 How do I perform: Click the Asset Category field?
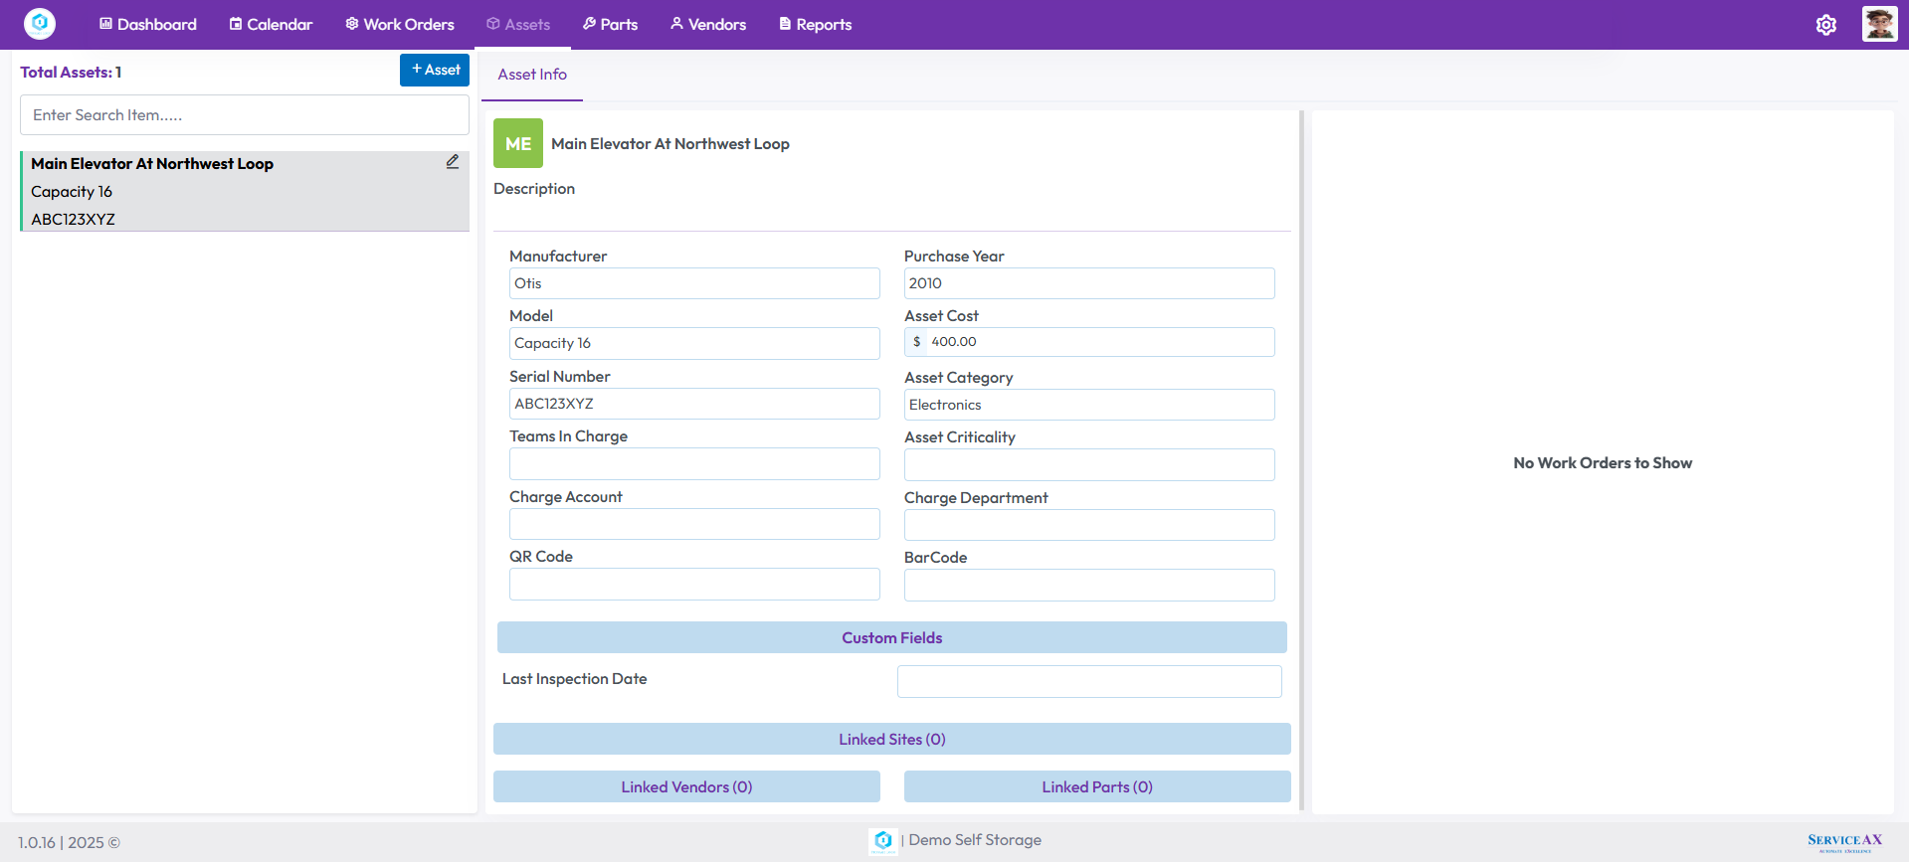(1088, 405)
